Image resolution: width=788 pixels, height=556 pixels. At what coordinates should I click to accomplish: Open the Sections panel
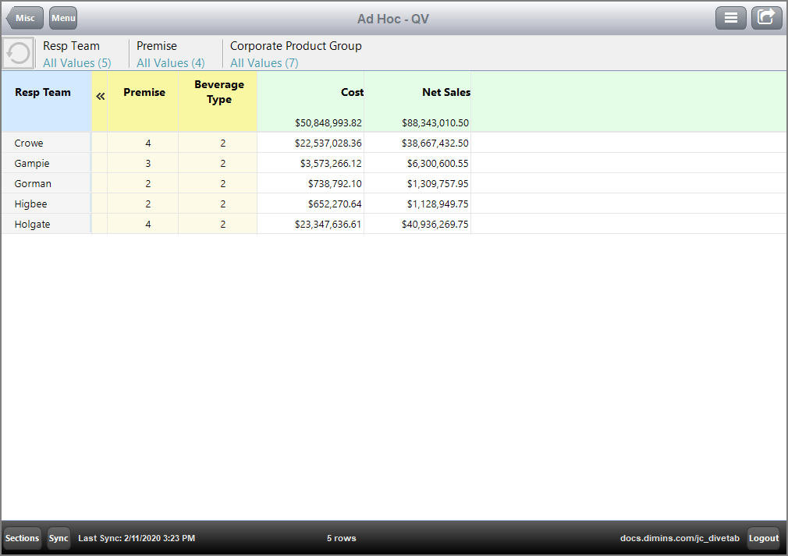click(x=22, y=538)
